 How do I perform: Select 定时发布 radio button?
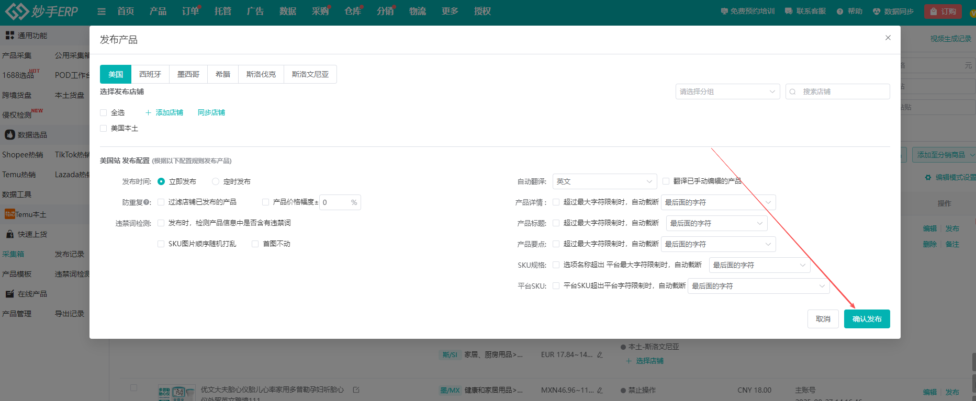[x=216, y=181]
